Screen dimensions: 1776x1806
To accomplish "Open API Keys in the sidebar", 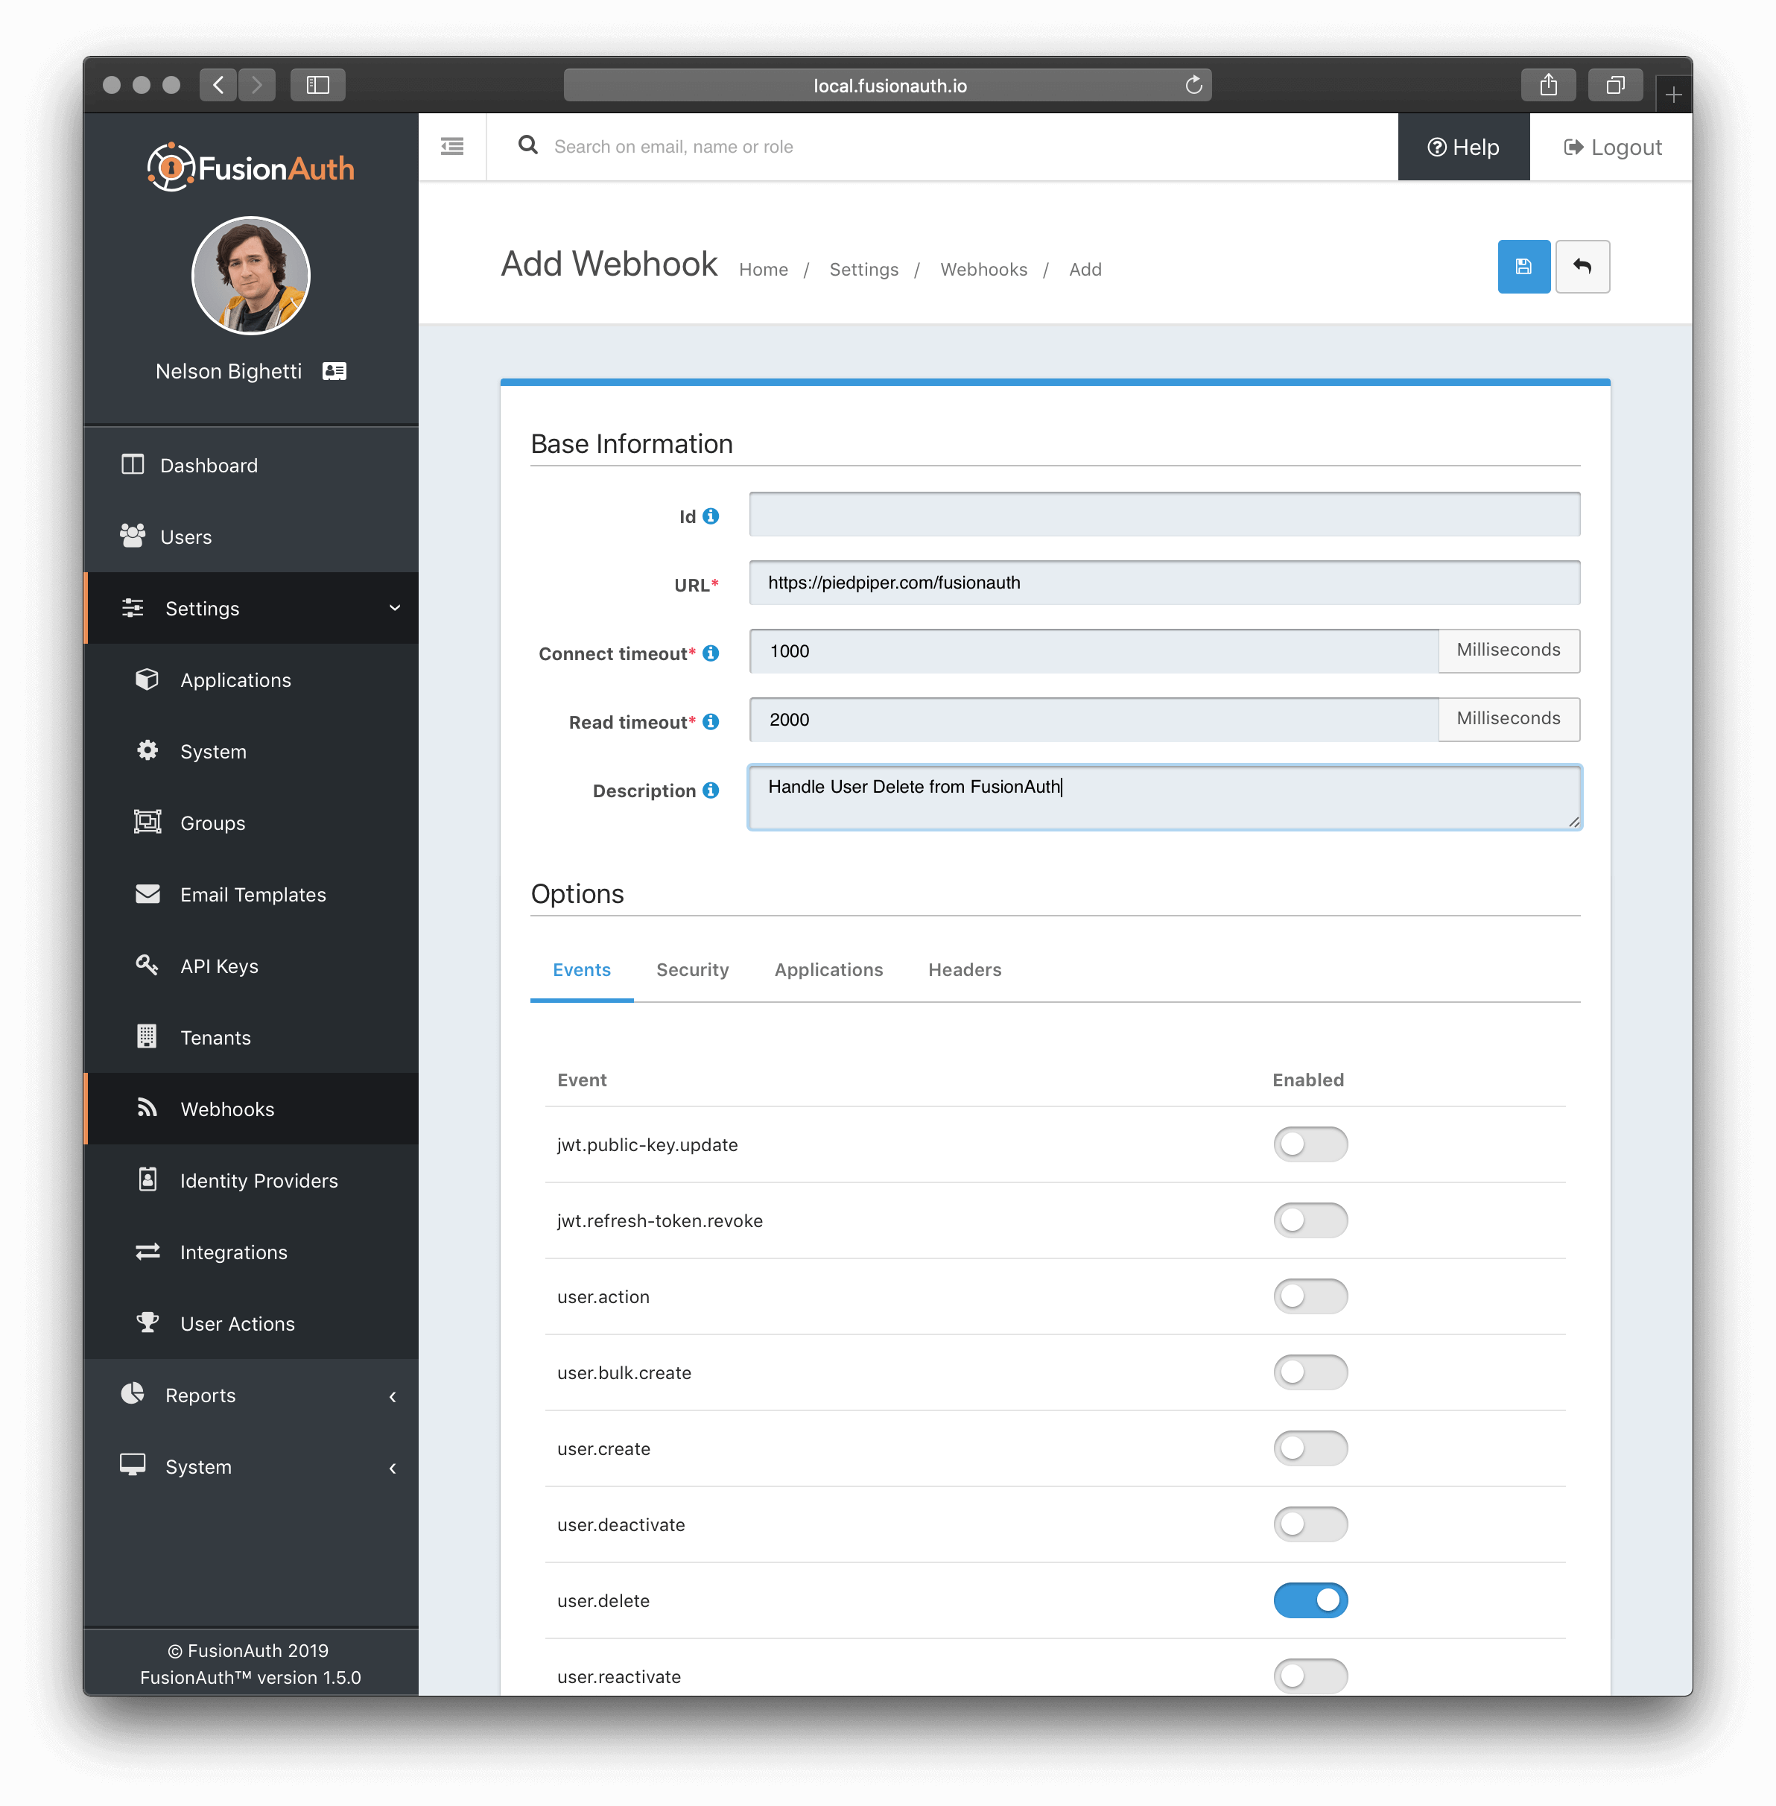I will coord(251,966).
